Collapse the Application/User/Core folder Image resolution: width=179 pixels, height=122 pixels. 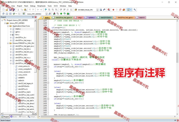[8, 26]
